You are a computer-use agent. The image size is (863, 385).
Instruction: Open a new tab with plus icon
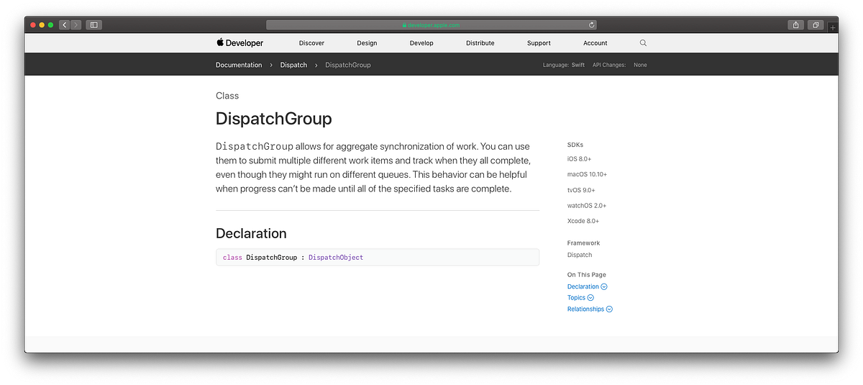click(x=833, y=27)
